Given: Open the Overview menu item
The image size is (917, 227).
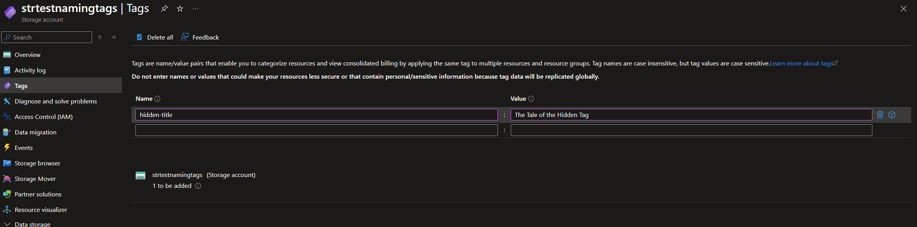Looking at the screenshot, I should click(x=27, y=55).
